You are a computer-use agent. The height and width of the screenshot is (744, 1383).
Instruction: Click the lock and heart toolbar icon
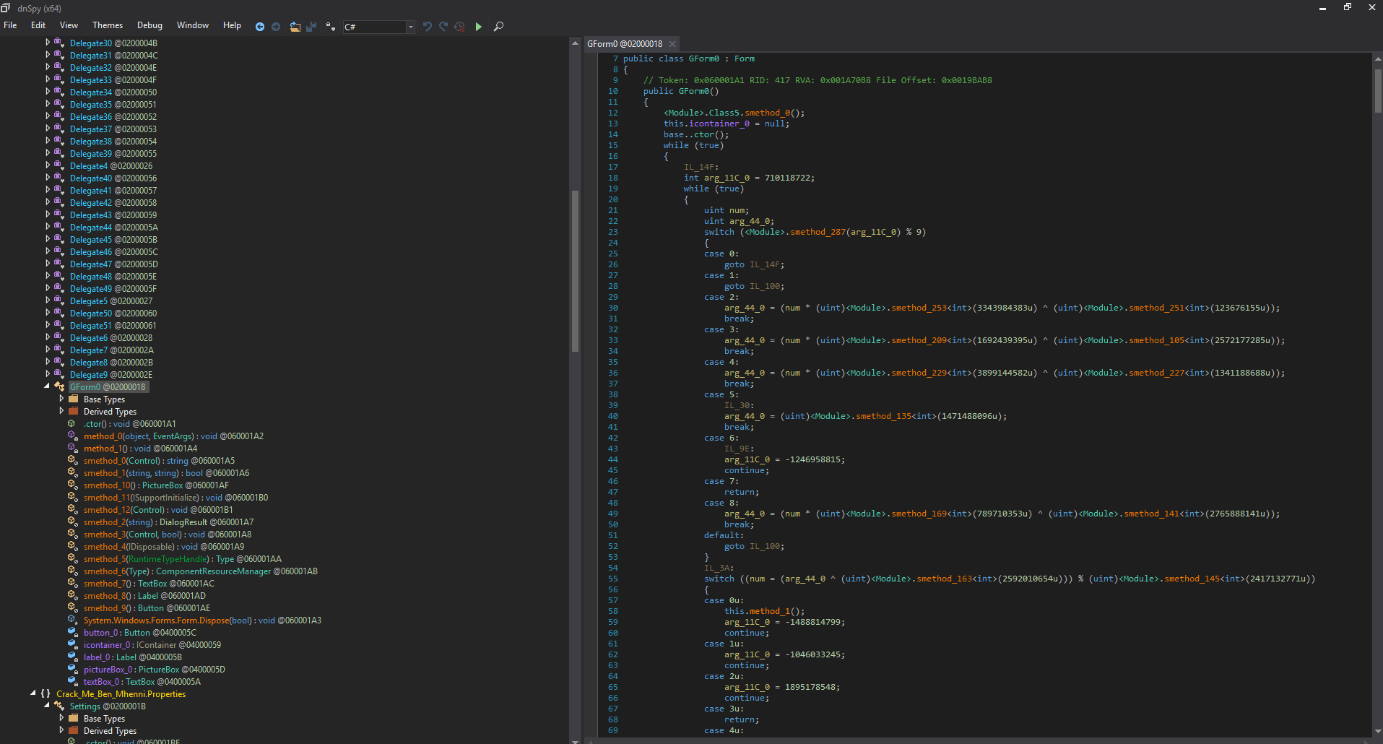(330, 27)
